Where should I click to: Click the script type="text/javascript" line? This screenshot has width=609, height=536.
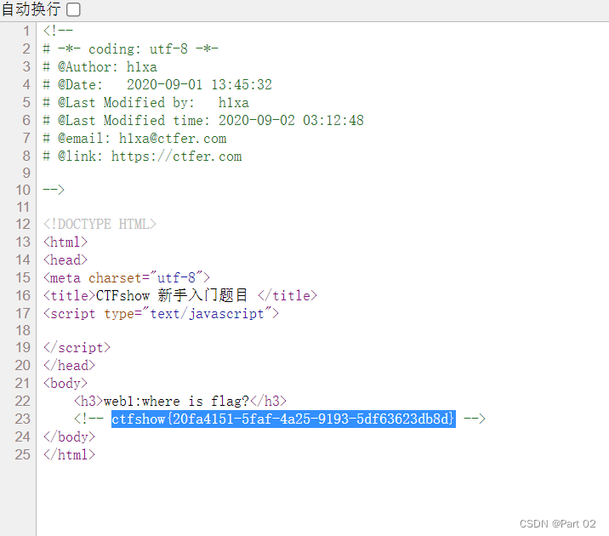point(161,313)
